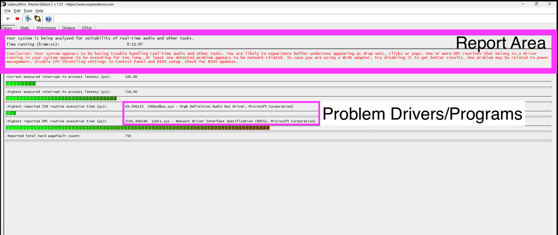Open the File menu
This screenshot has height=235, width=558.
[8, 11]
